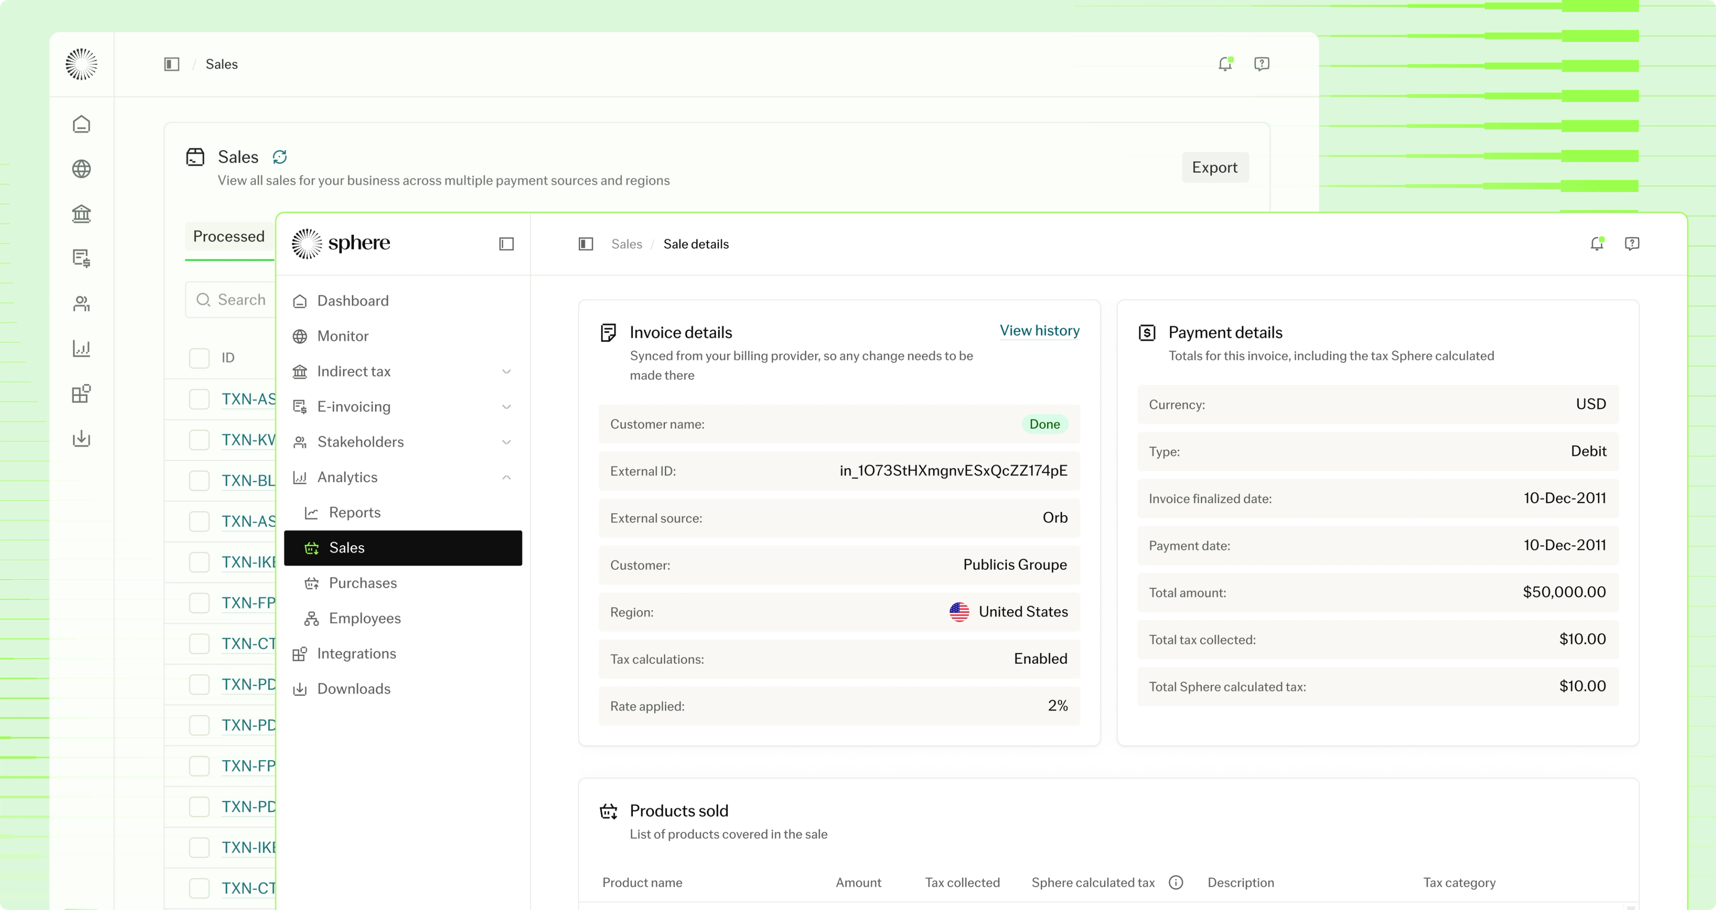
Task: Open Dashboard in the sphere sidebar
Action: (x=403, y=300)
